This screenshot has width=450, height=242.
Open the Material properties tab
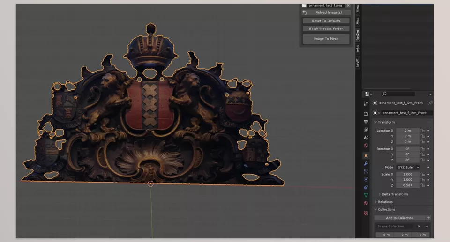pyautogui.click(x=366, y=203)
